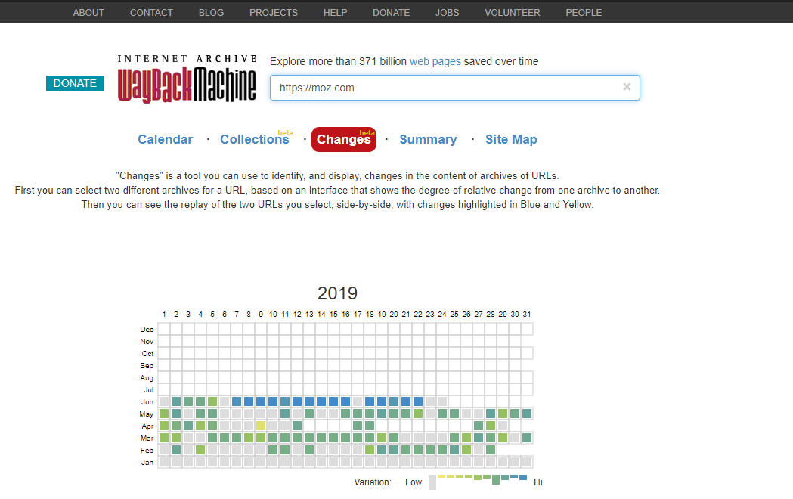Open the ABOUT menu item
This screenshot has width=793, height=499.
coord(88,13)
